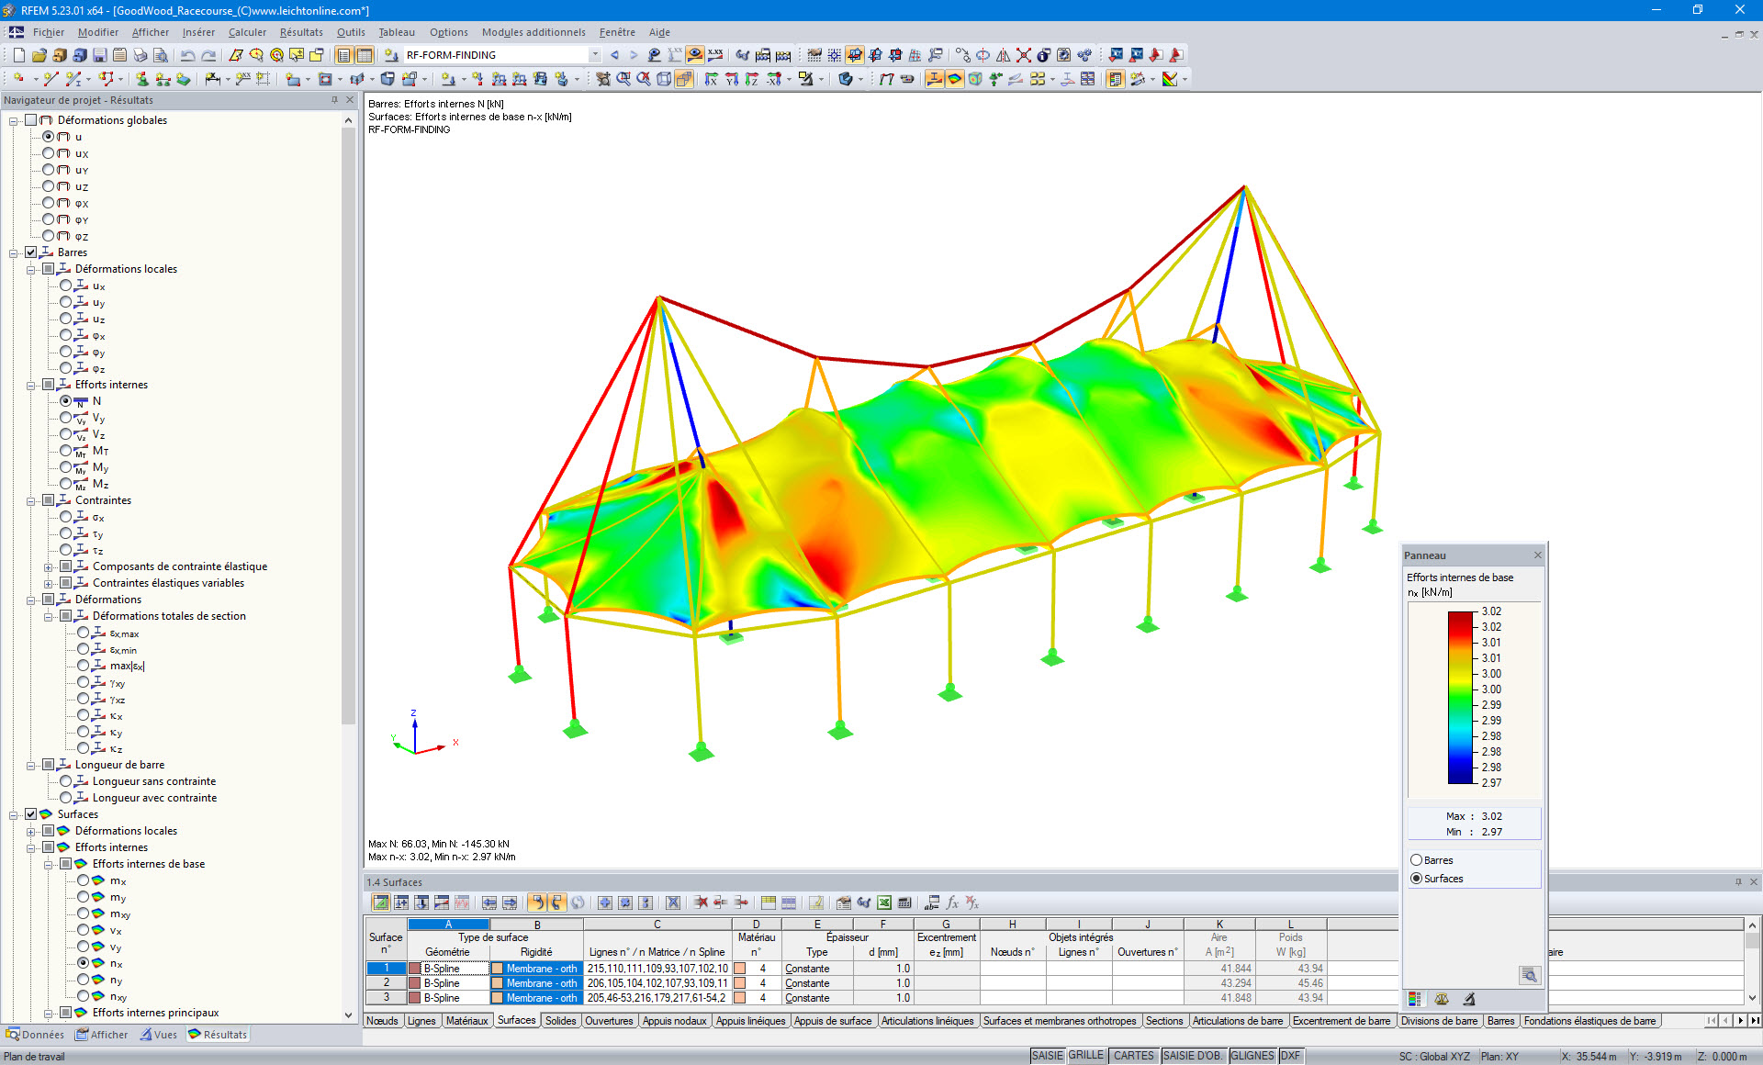Open the Modules additionnels menu
This screenshot has width=1763, height=1065.
click(533, 32)
